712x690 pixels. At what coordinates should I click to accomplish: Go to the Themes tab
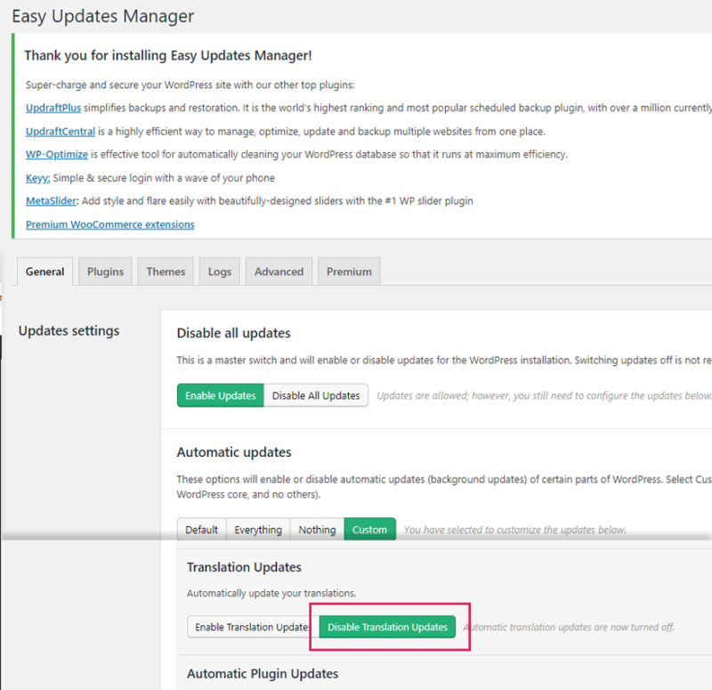pyautogui.click(x=166, y=272)
